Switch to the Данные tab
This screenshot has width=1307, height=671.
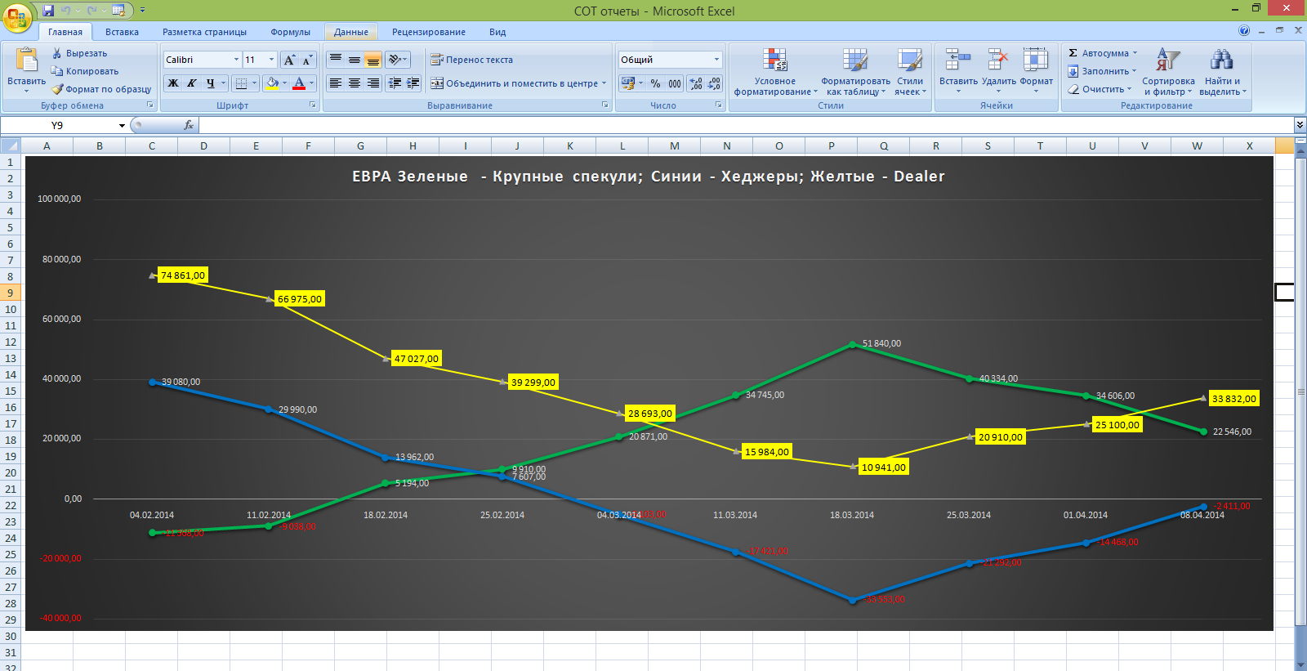pyautogui.click(x=351, y=32)
